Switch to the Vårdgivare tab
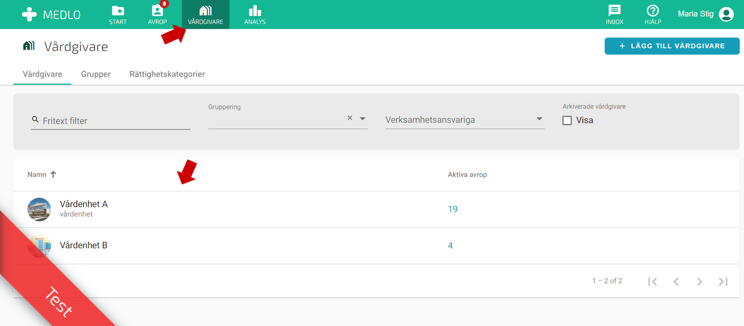 coord(42,74)
